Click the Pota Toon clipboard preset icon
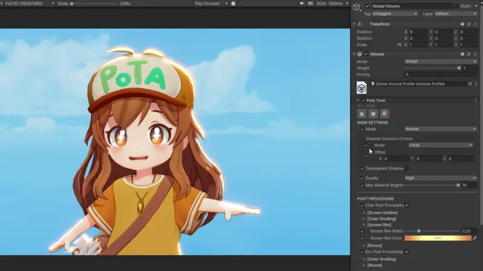This screenshot has width=483, height=271. [362, 114]
